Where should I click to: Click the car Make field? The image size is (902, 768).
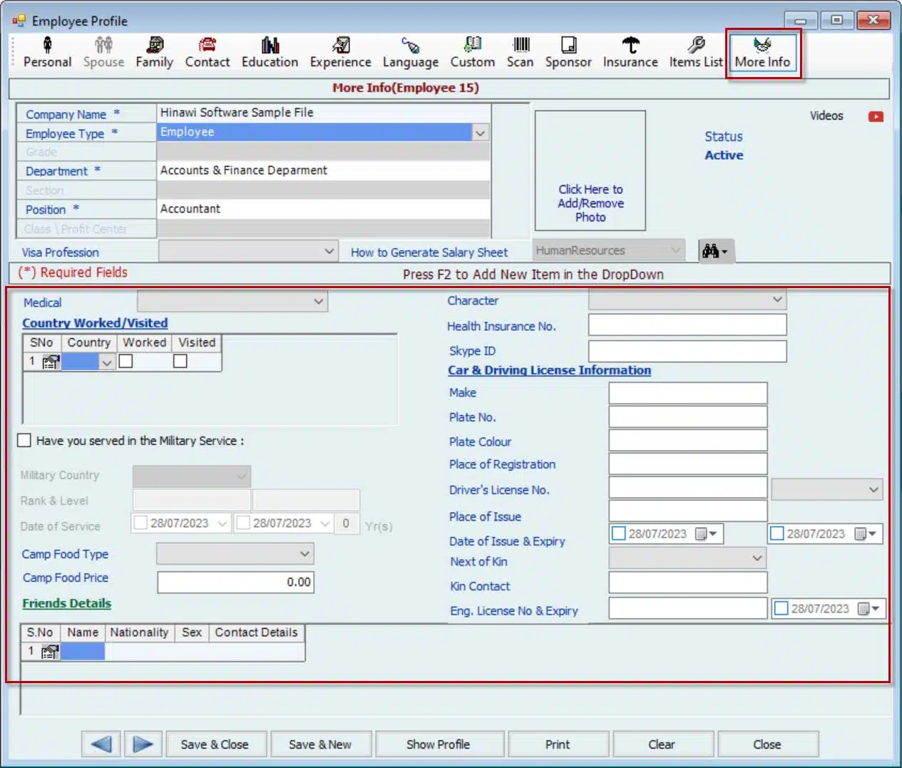pos(688,393)
